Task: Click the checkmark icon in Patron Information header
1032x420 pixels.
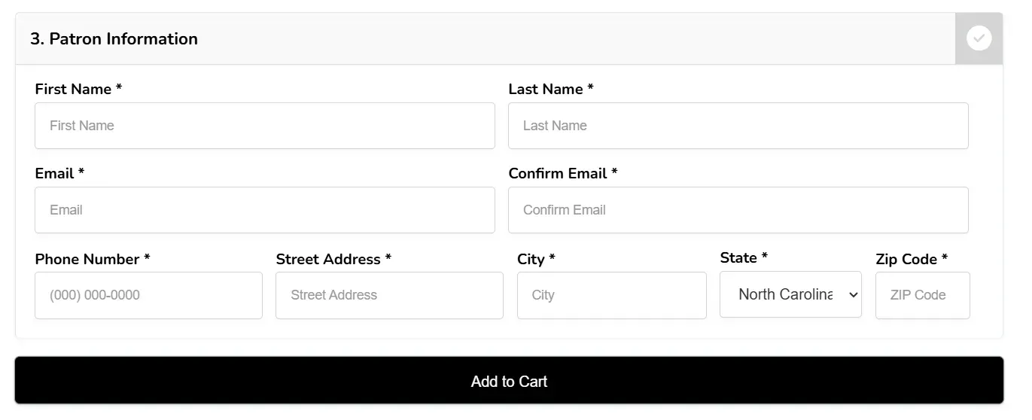Action: [x=979, y=38]
